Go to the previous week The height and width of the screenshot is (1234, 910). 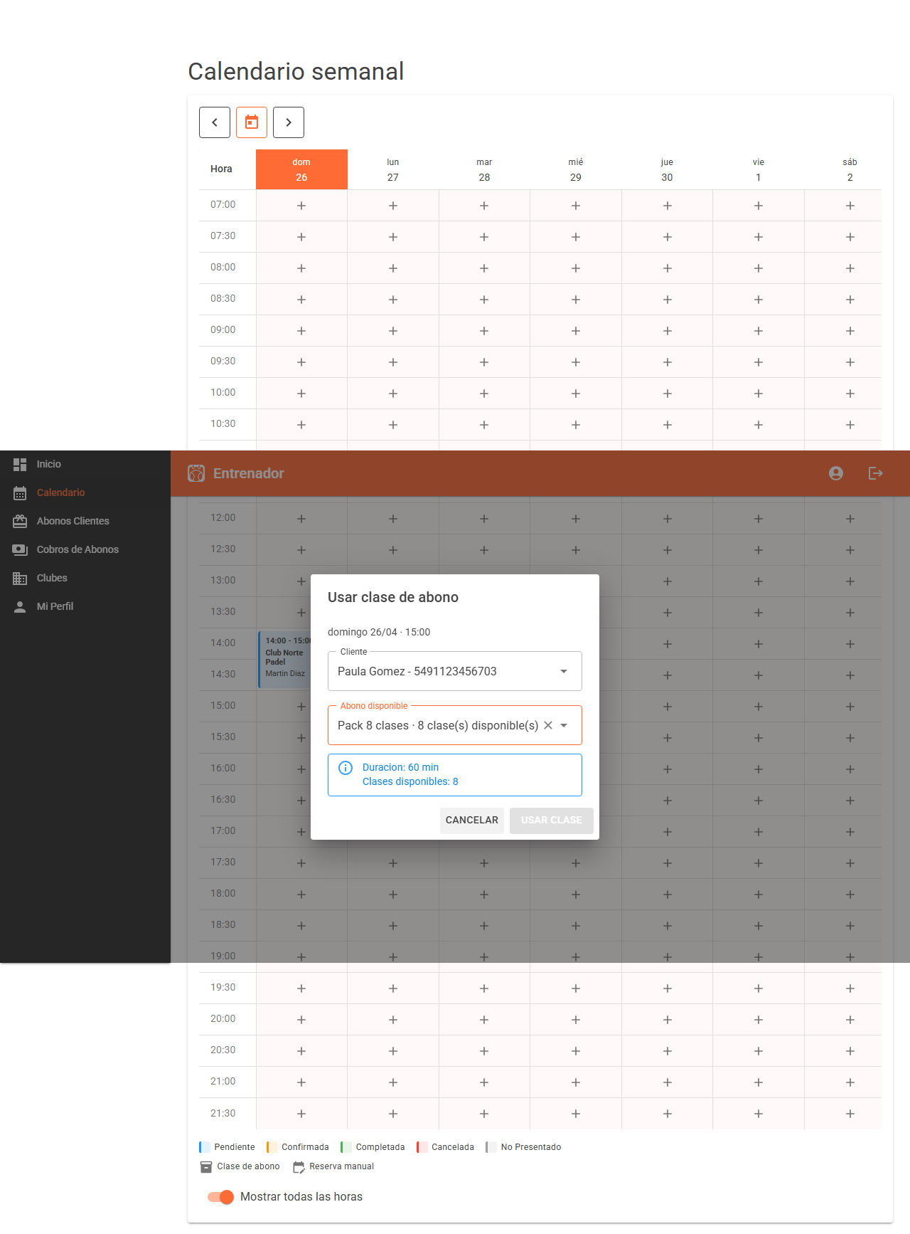click(x=215, y=122)
